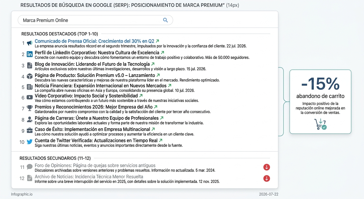Screen dimensions: 364x199
Task: Click the magnifier search icon
Action: point(165,20)
